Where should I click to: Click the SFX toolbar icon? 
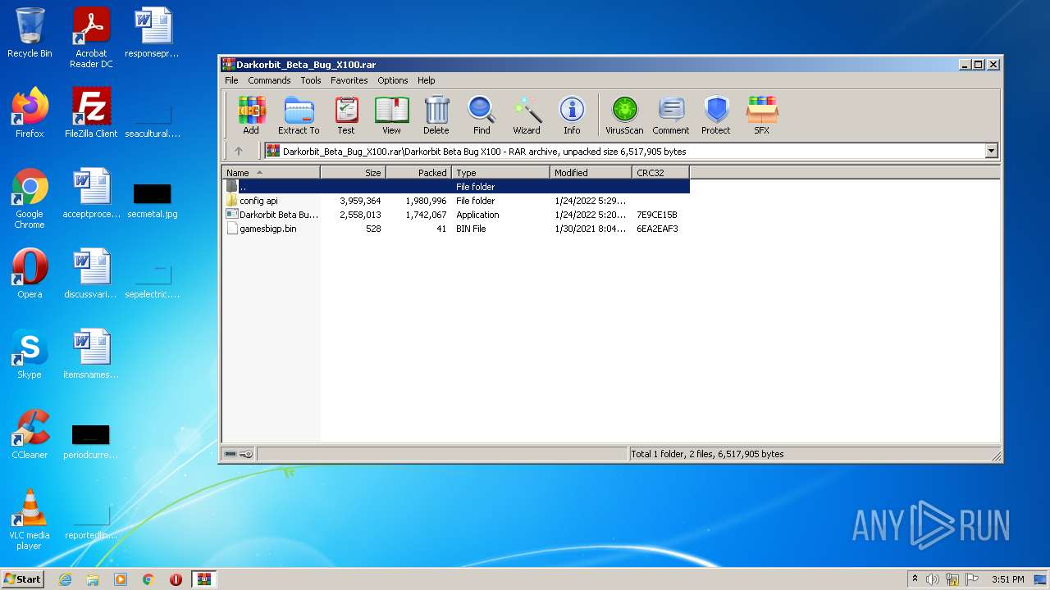click(x=762, y=116)
